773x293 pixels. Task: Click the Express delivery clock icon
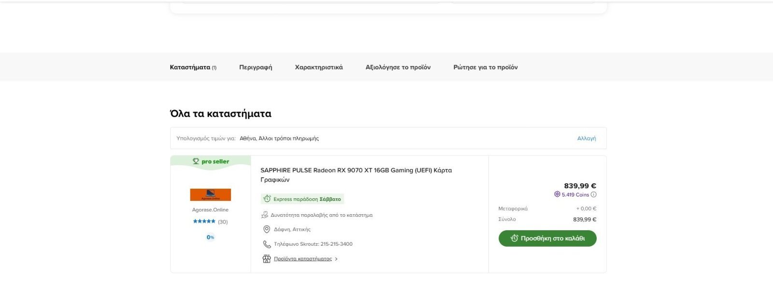click(x=267, y=199)
